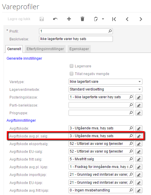151x195 pixels.
Task: Edit Avgiftskode fritt salg pencil button
Action: (x=139, y=159)
